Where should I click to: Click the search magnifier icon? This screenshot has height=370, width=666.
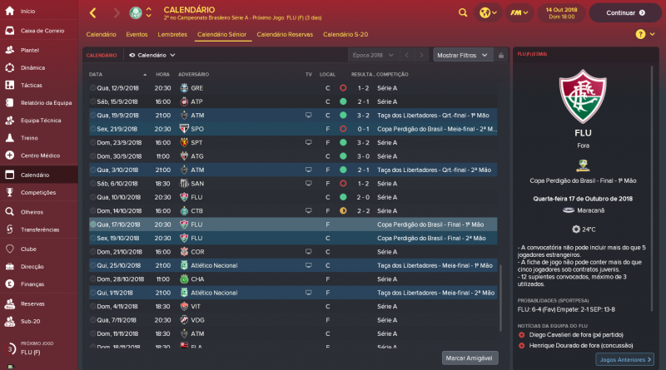(x=463, y=13)
